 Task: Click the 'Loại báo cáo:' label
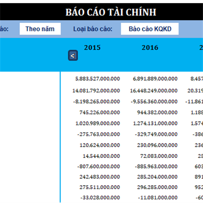click(93, 29)
